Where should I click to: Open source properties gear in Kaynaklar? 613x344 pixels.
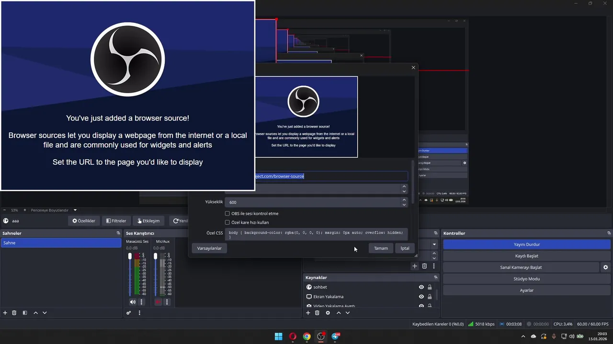pyautogui.click(x=328, y=313)
